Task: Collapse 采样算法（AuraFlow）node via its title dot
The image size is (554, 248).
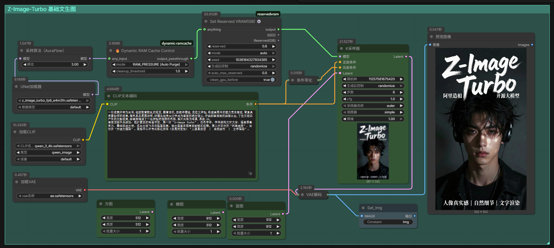Action: (22, 51)
